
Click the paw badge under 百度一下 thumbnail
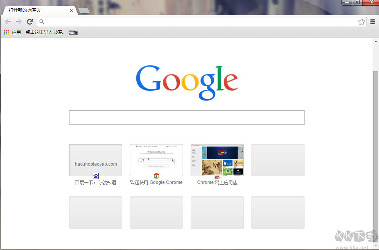[x=95, y=176]
